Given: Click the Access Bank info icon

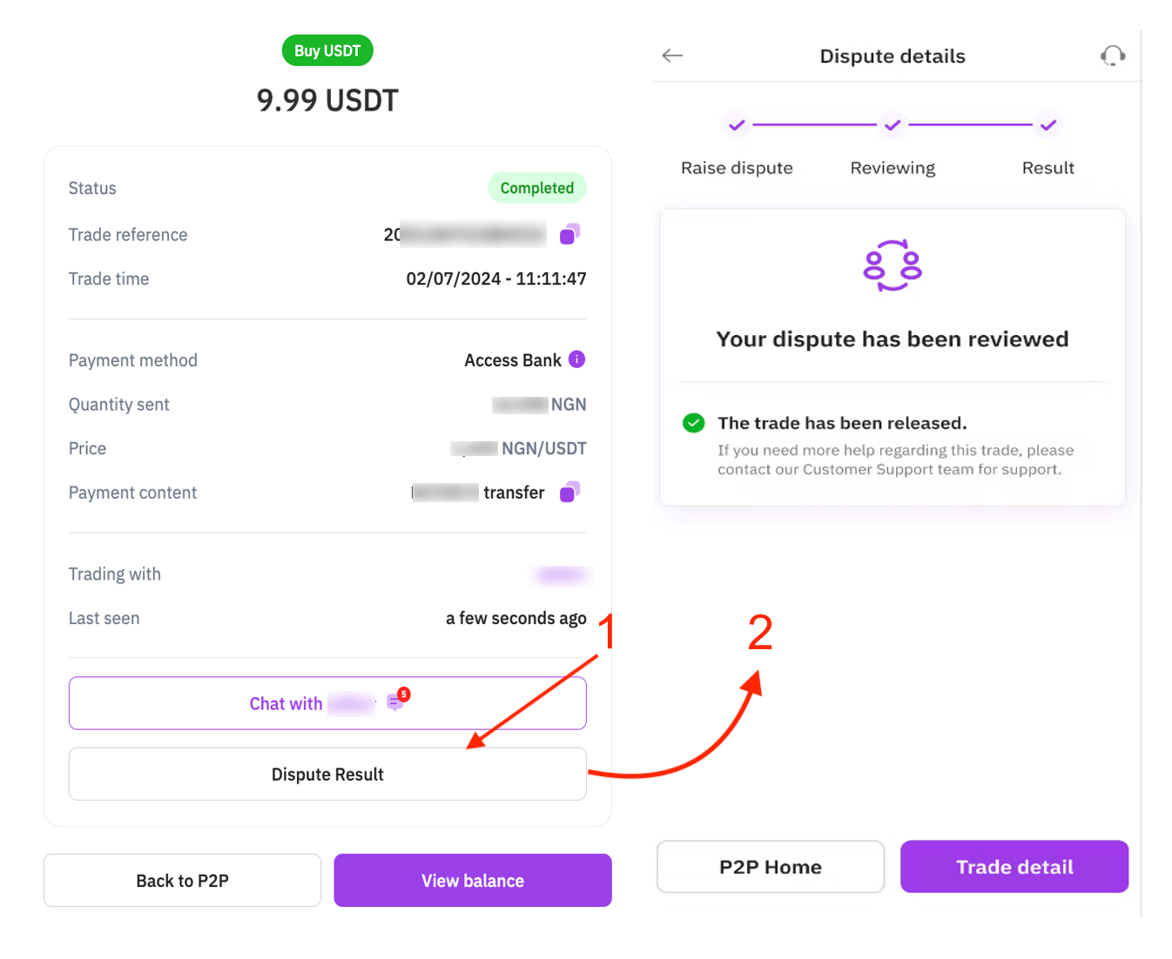Looking at the screenshot, I should click(576, 359).
